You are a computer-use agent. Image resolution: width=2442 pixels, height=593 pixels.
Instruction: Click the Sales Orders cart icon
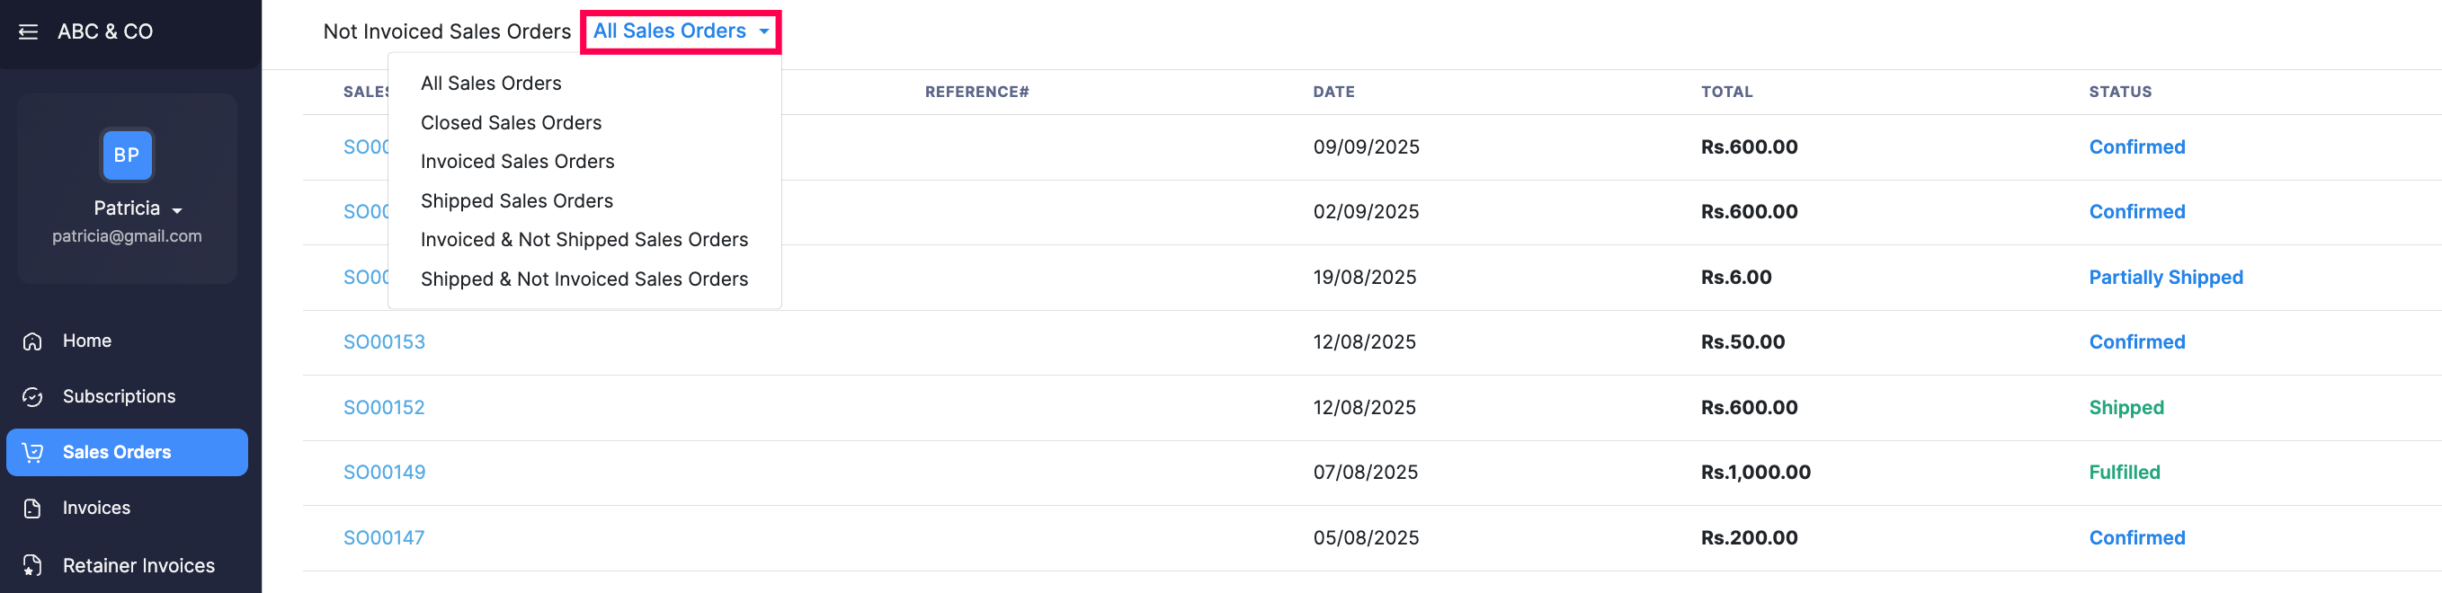(32, 453)
